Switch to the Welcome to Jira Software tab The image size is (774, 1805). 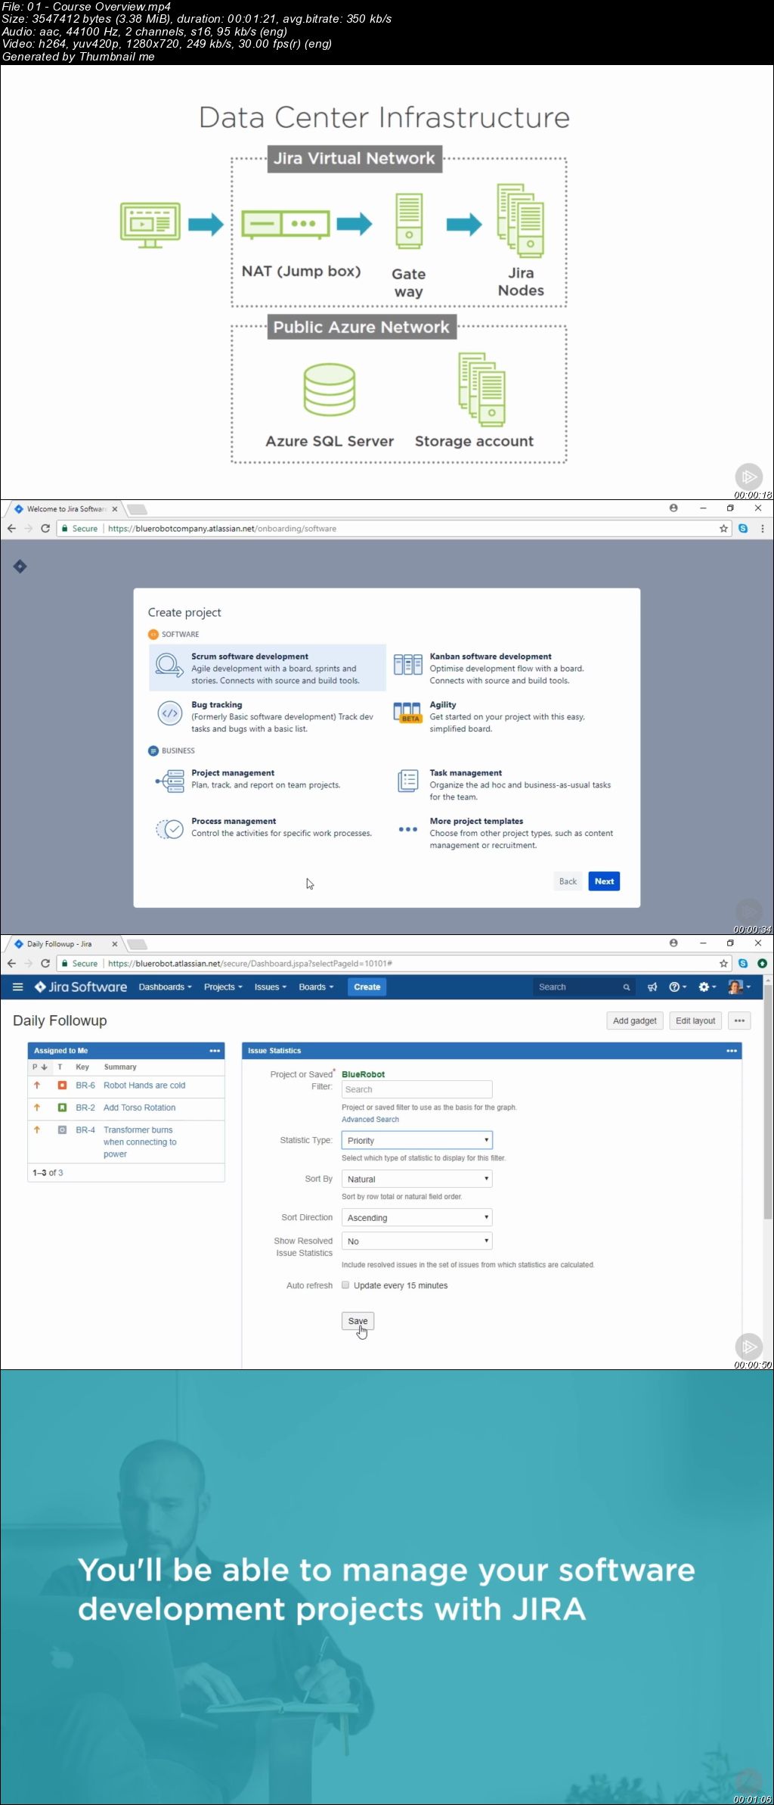[67, 509]
